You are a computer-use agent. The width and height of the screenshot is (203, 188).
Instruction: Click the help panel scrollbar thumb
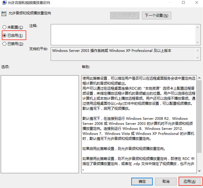199,117
